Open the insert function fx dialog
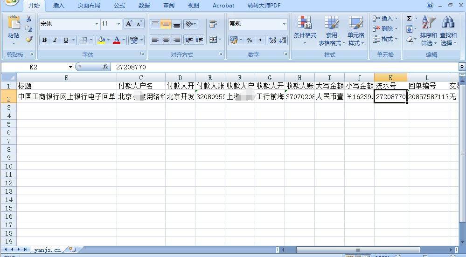The image size is (466, 257). [105, 67]
